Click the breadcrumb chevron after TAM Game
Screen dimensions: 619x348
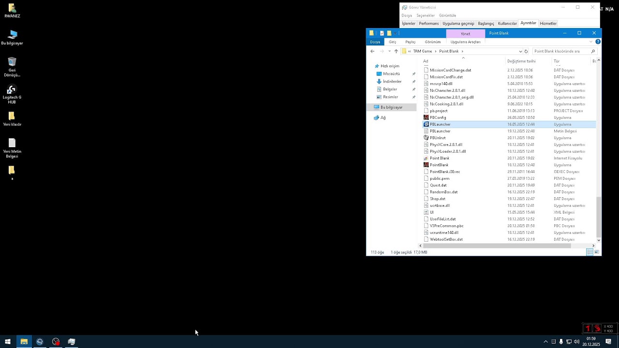pos(436,51)
